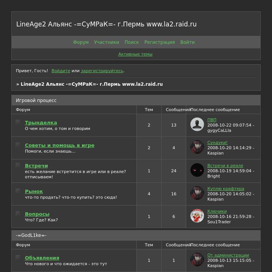Click the bold breadcrumb LineAge2 Альянс title
Screen dimensions: 272x272
(x=91, y=84)
